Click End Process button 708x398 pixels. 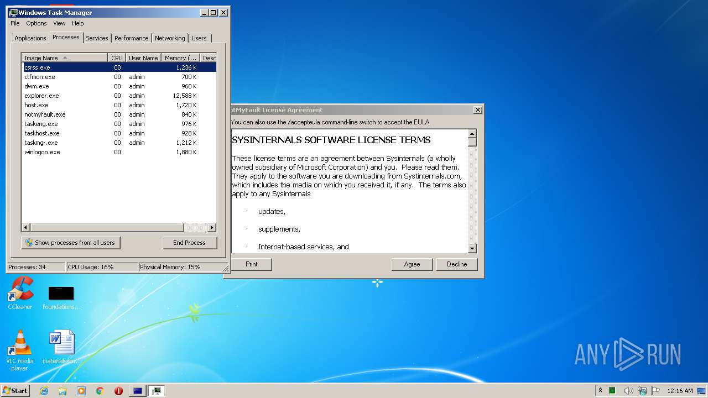click(189, 243)
